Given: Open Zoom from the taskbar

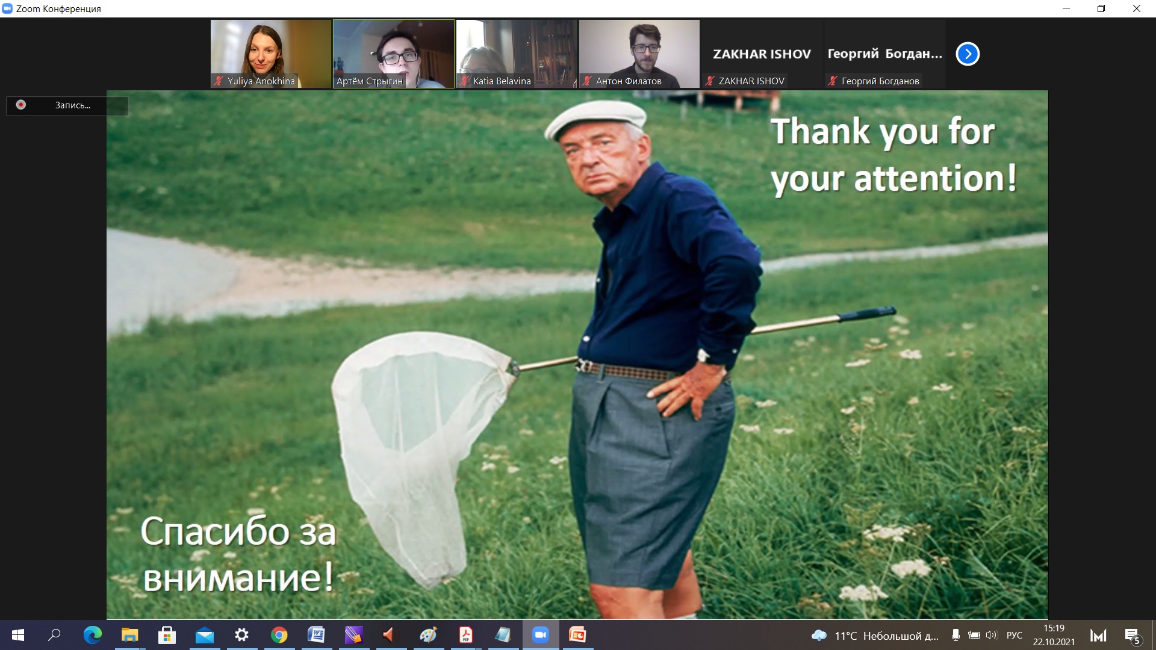Looking at the screenshot, I should (x=540, y=635).
